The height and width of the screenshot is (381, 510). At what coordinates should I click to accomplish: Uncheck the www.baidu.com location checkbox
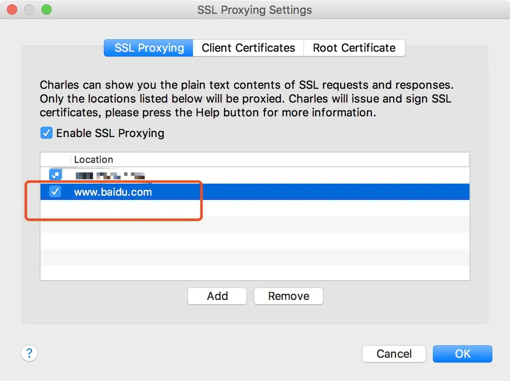[55, 192]
